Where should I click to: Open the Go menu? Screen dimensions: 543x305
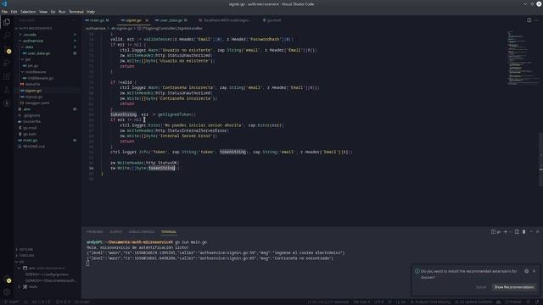point(53,12)
